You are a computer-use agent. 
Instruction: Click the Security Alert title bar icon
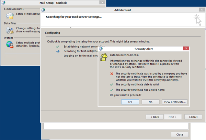[101, 49]
